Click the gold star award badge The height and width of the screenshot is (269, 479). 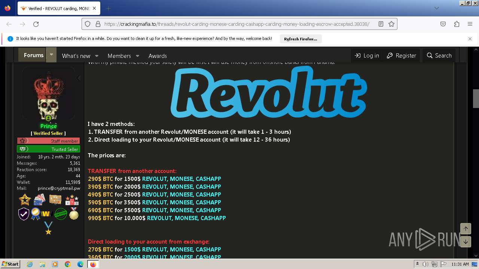(25, 200)
